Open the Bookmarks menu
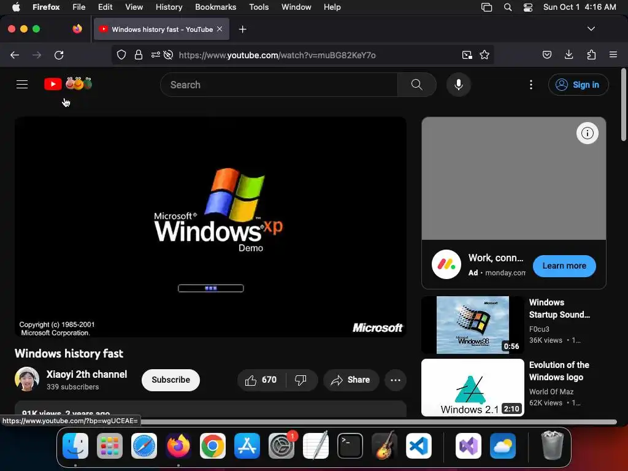 pos(215,7)
